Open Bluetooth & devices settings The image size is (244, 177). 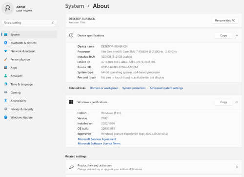pyautogui.click(x=29, y=43)
